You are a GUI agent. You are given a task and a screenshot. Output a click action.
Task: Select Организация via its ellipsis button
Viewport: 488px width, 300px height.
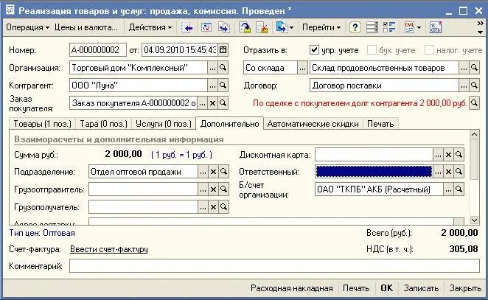tap(212, 68)
